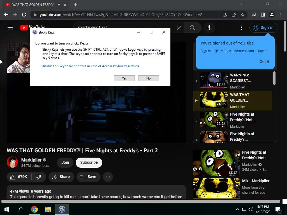Join the Markiplier channel membership
This screenshot has height=215, width=287.
pyautogui.click(x=65, y=163)
